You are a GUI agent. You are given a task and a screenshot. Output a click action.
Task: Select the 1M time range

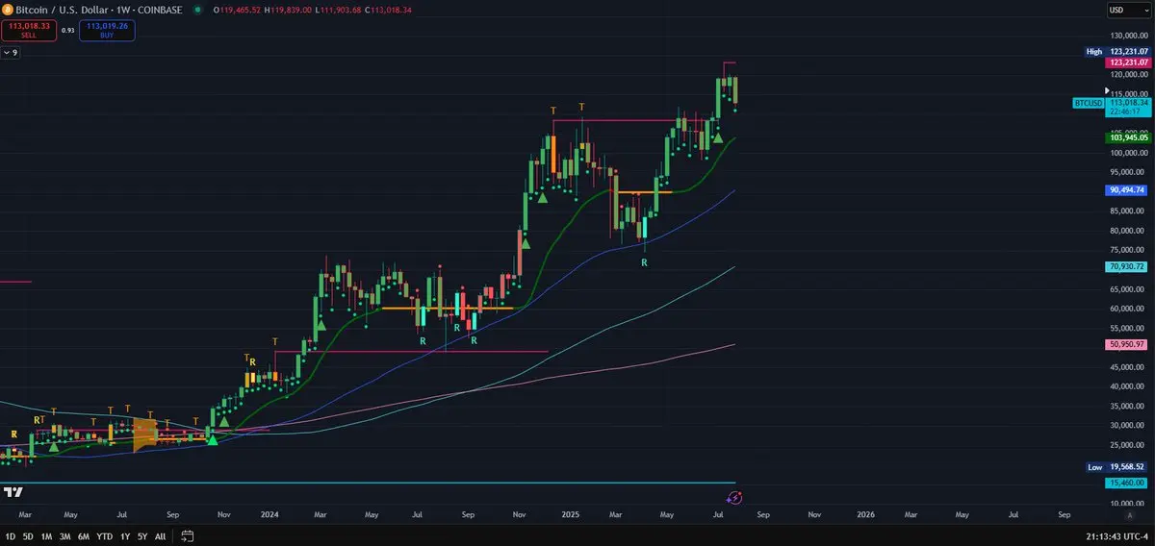tap(46, 535)
